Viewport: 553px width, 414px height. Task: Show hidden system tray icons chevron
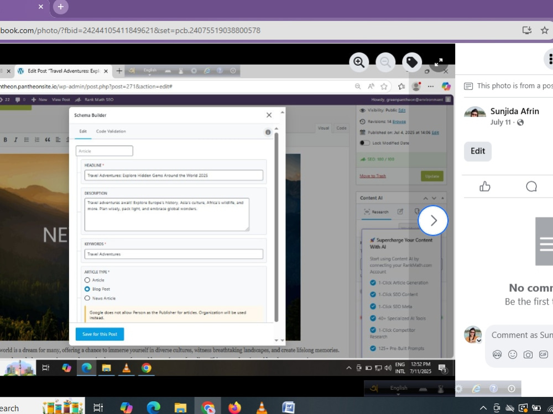pos(483,408)
